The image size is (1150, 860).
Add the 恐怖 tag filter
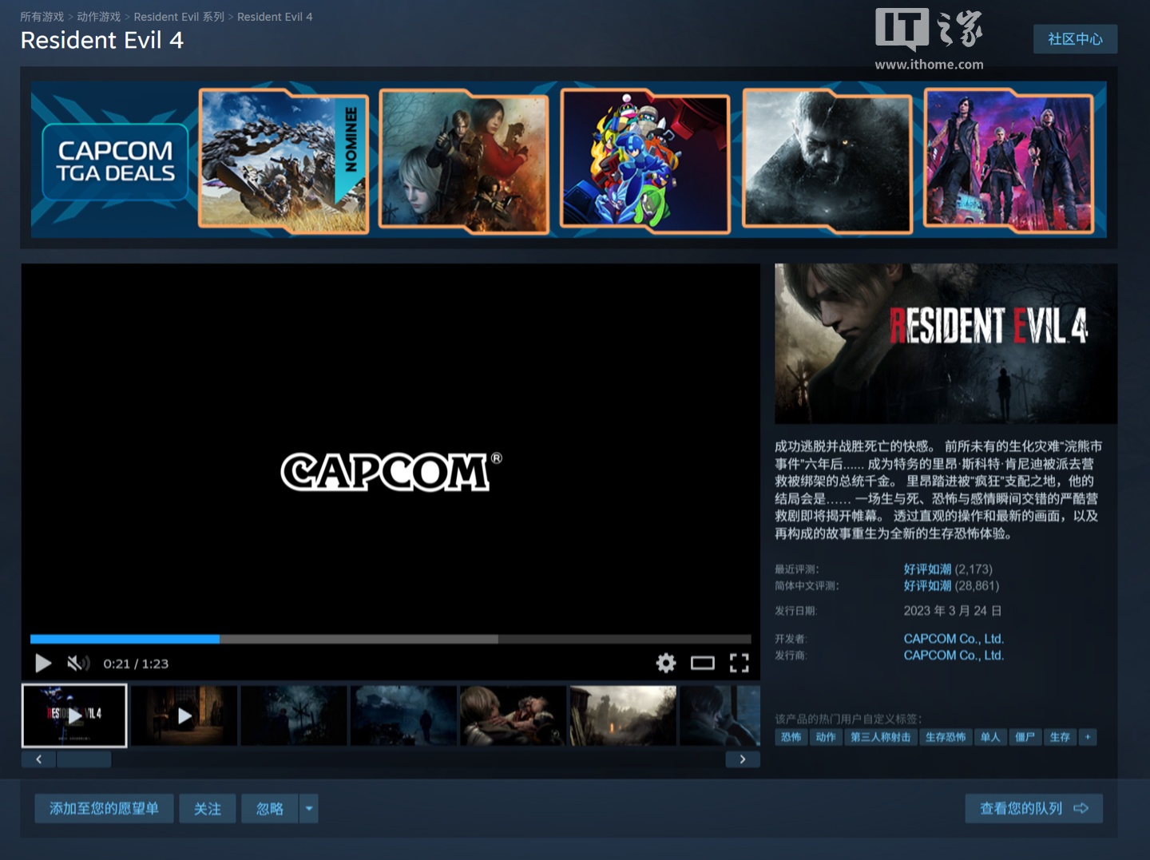[791, 737]
